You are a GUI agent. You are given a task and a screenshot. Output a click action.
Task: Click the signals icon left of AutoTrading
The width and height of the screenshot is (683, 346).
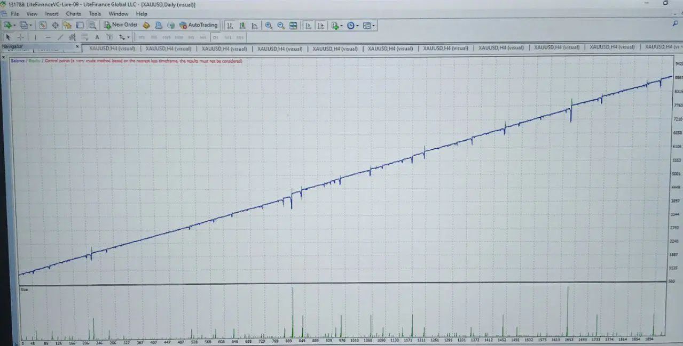[x=171, y=25]
